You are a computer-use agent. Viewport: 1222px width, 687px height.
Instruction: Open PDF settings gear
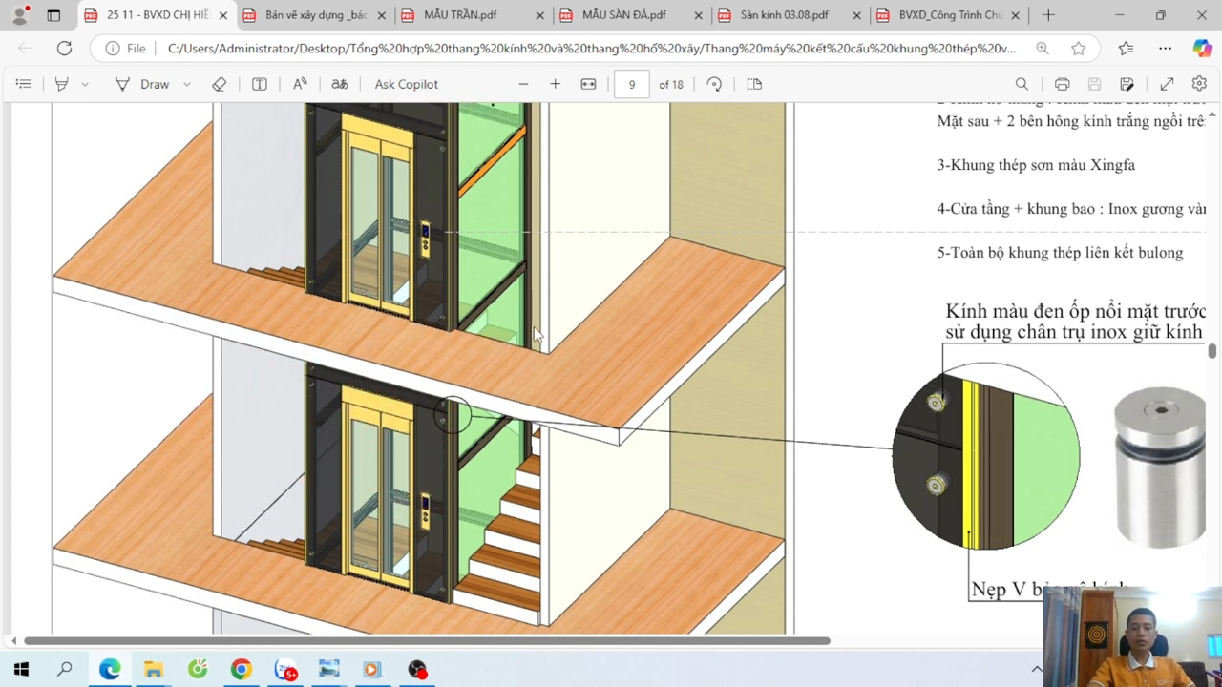click(1199, 84)
